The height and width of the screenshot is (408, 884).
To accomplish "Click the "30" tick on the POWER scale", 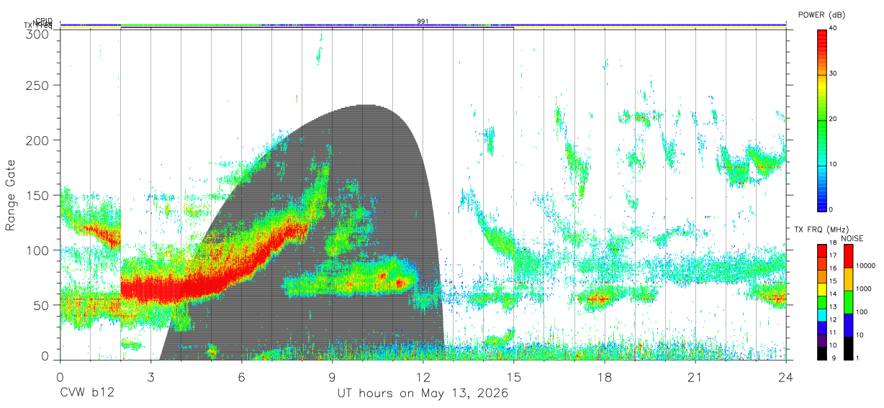I will click(834, 73).
